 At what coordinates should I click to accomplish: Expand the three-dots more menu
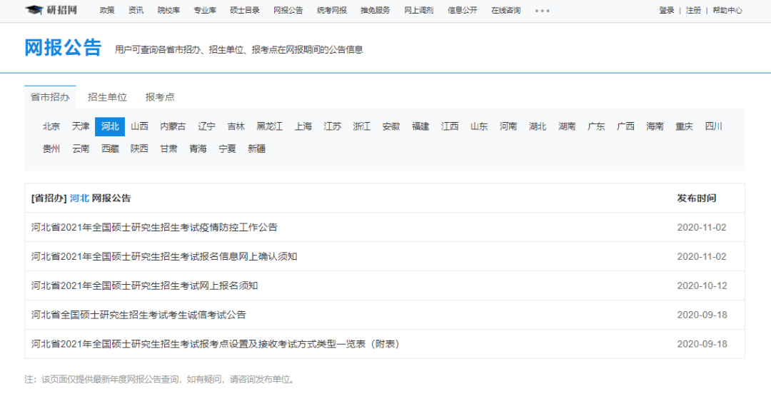click(x=543, y=10)
